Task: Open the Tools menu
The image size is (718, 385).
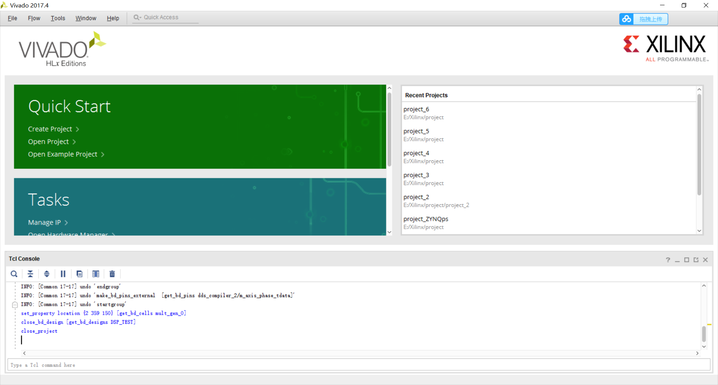Action: point(58,18)
